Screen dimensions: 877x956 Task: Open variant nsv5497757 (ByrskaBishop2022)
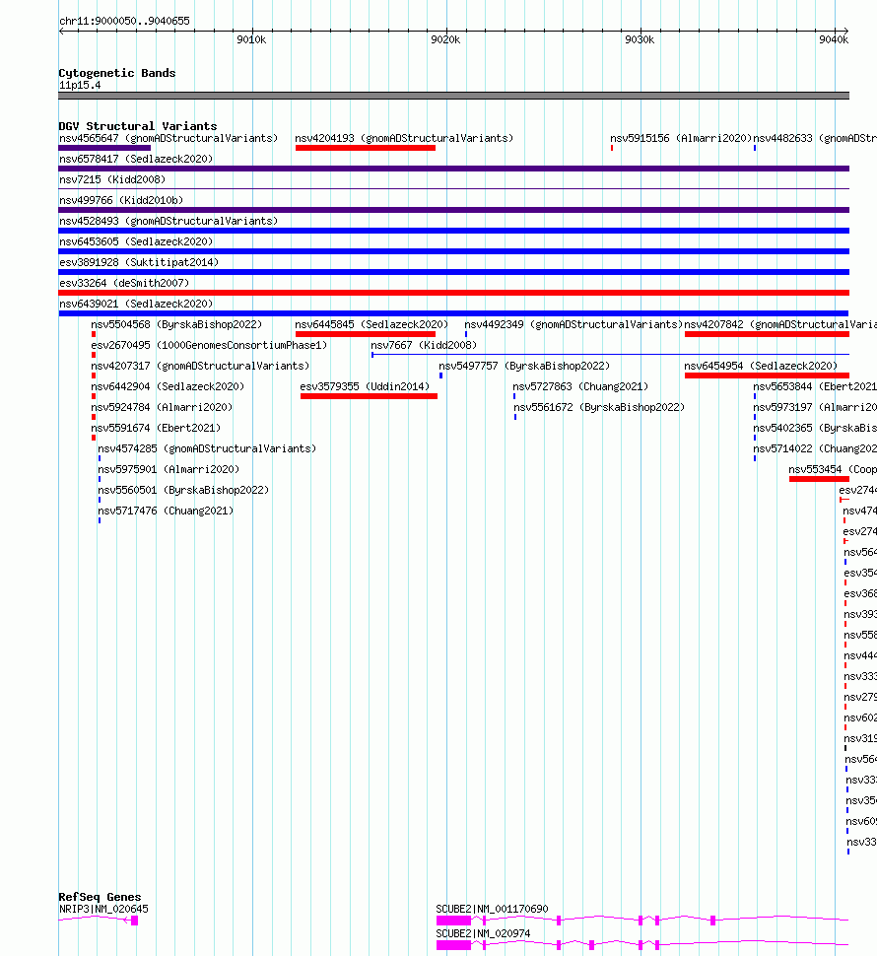point(524,367)
